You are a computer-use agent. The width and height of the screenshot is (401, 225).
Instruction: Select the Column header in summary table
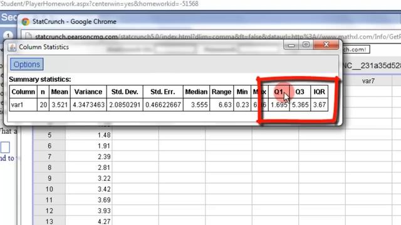coord(23,92)
